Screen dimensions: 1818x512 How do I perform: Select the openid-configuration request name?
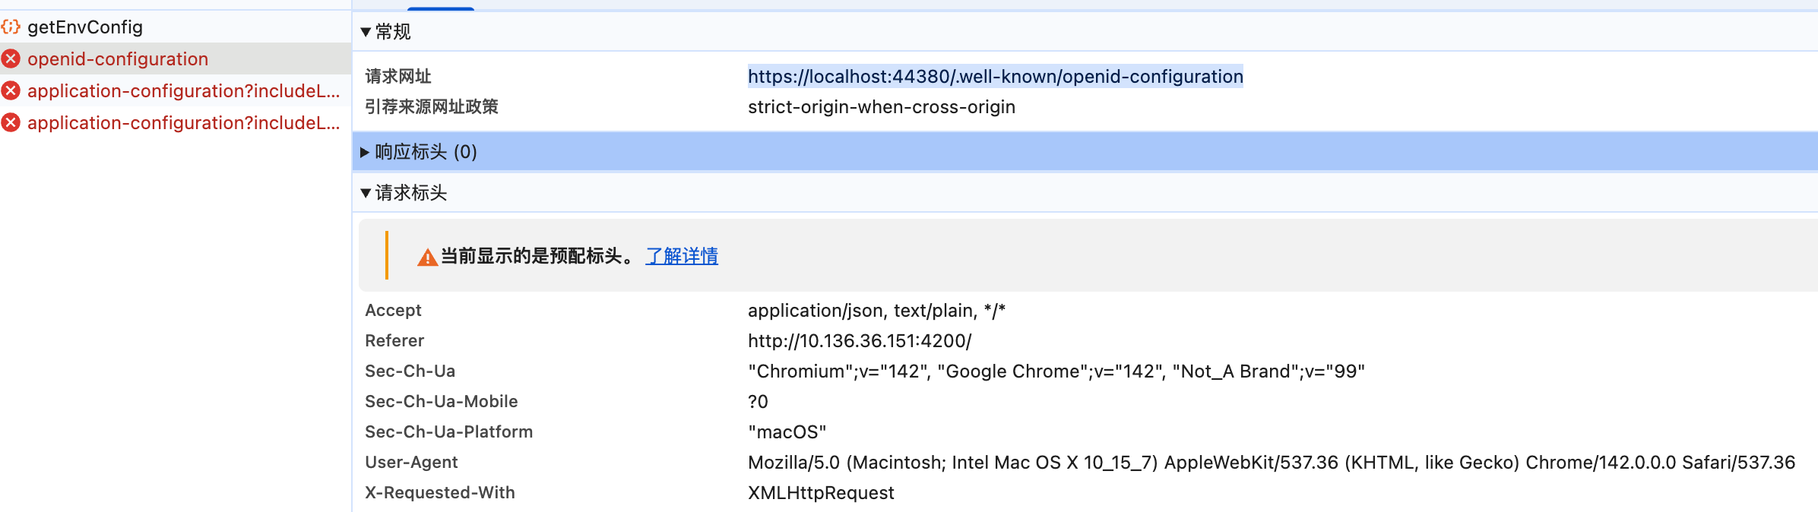118,59
